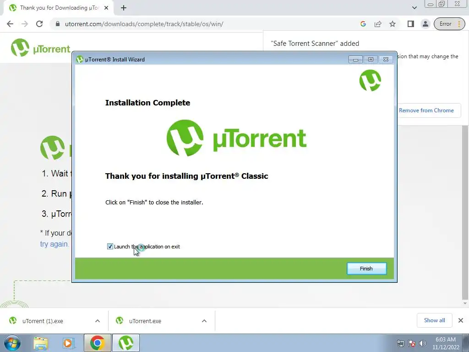Image resolution: width=469 pixels, height=352 pixels.
Task: Open uTorrent.exe download item
Action: click(x=145, y=321)
